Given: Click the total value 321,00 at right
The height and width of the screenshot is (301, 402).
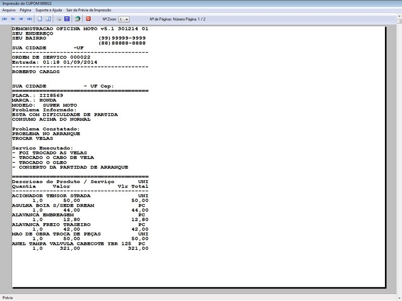Looking at the screenshot, I should 138,248.
